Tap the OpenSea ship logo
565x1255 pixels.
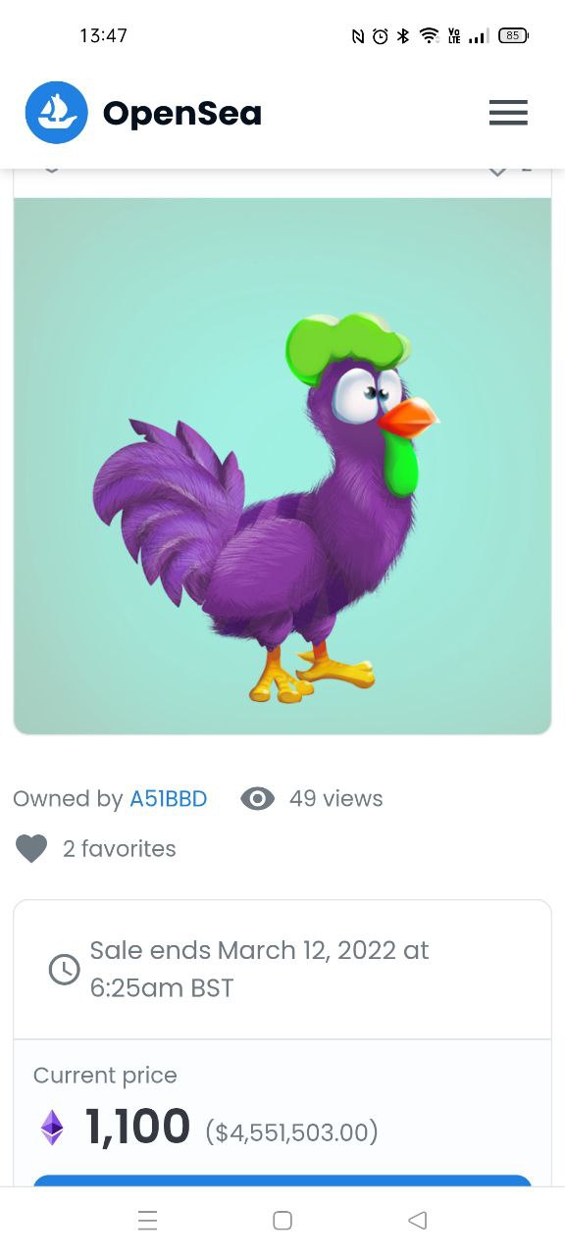tap(57, 113)
